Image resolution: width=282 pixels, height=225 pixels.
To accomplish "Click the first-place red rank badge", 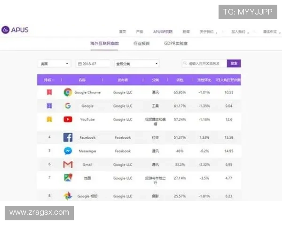I will [49, 92].
